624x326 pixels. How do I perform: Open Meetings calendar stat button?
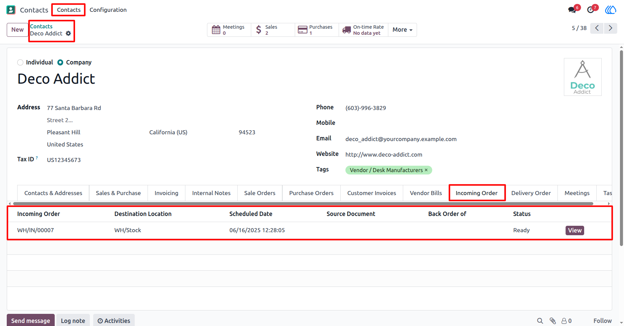coord(229,30)
